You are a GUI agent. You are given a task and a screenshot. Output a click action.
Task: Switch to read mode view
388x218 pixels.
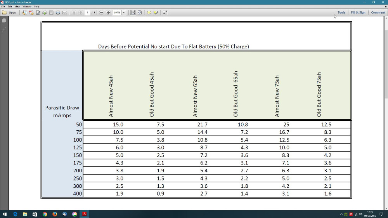[x=165, y=12]
